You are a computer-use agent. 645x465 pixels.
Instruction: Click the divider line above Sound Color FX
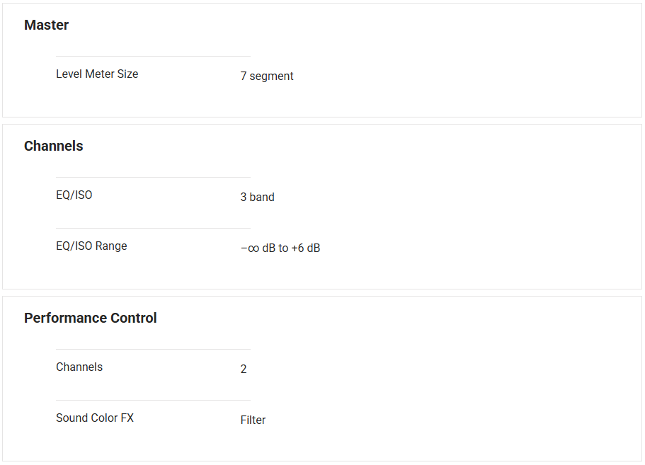coord(153,400)
